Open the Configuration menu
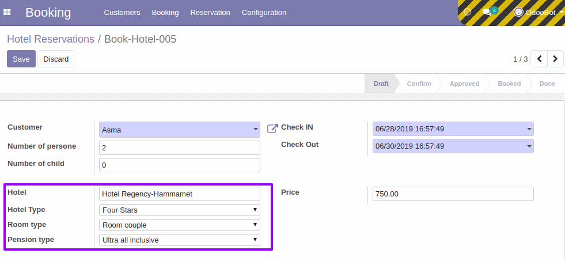Viewport: 565px width, 261px height. pos(264,13)
